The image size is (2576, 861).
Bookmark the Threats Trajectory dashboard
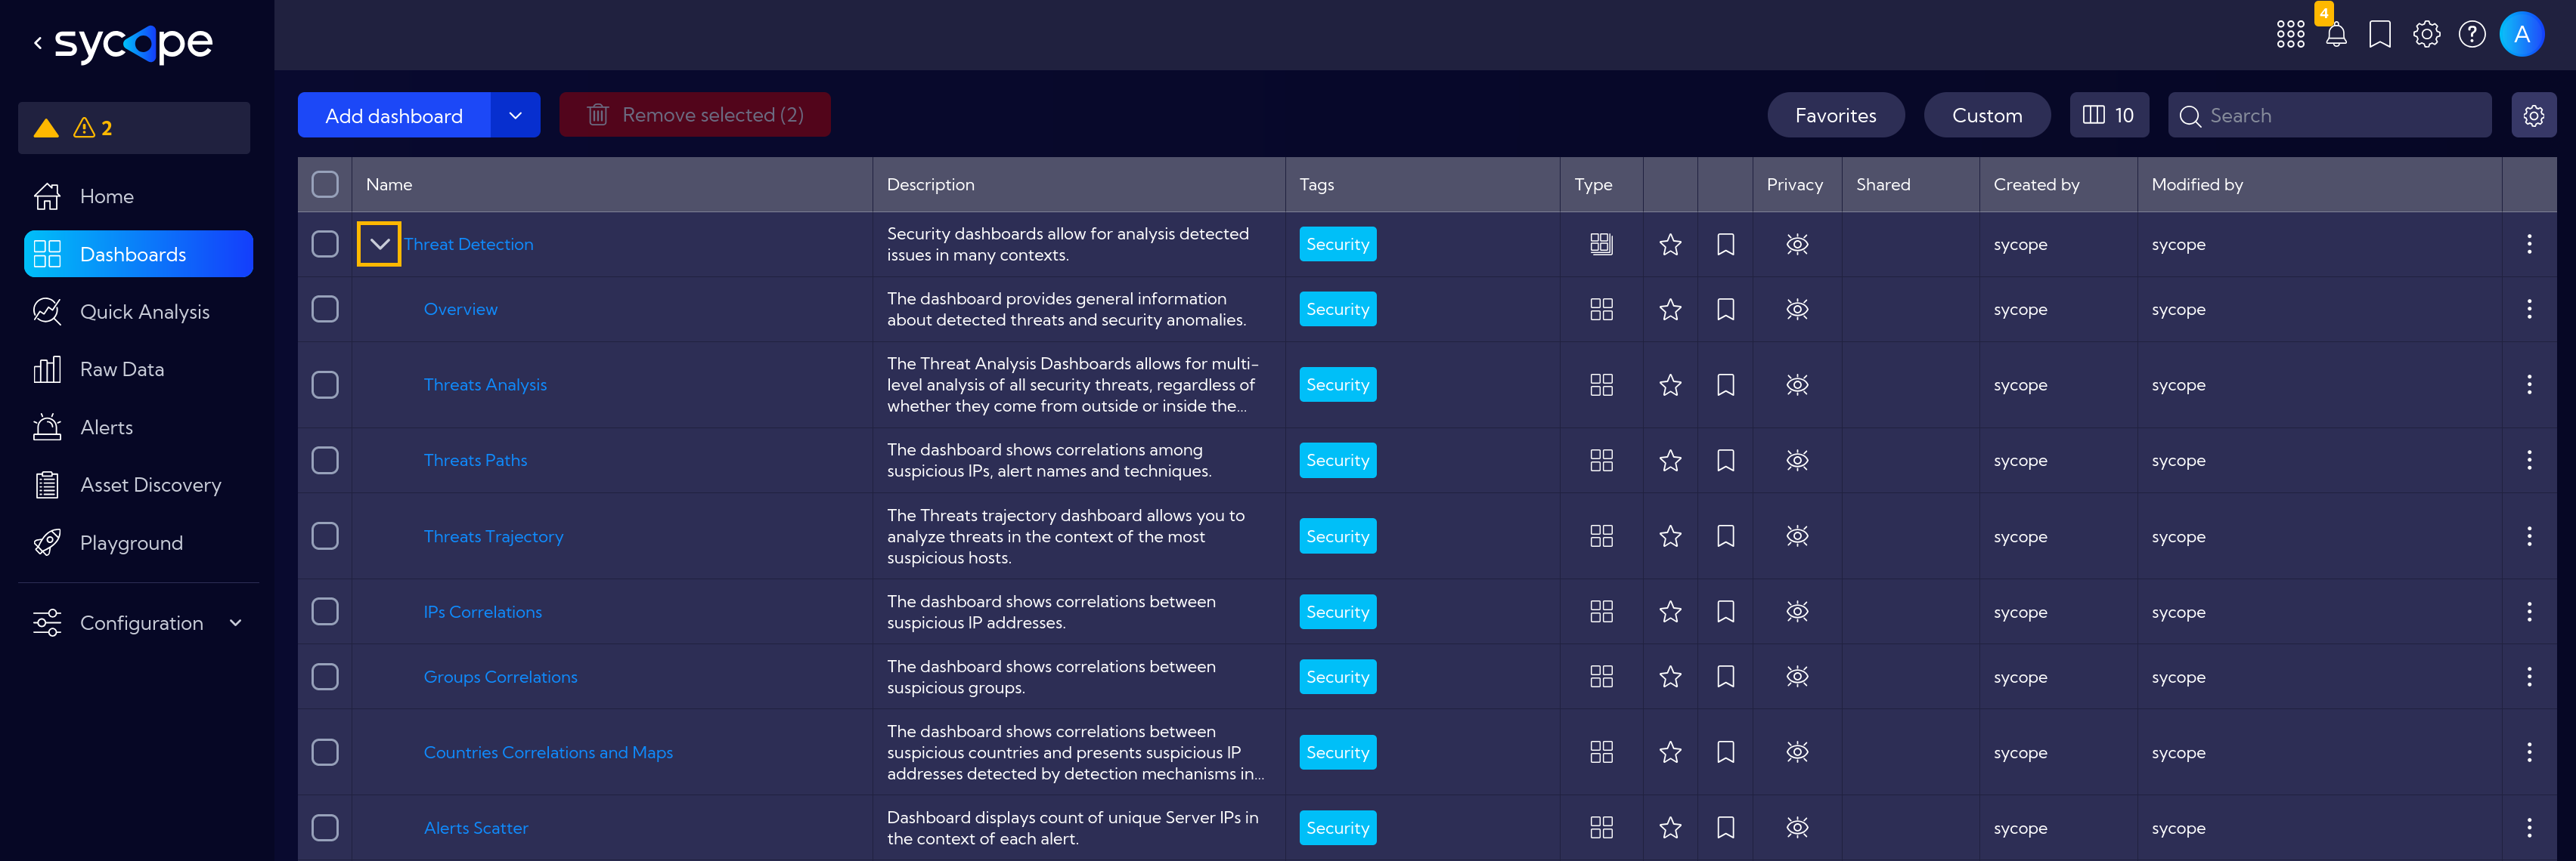(1725, 536)
